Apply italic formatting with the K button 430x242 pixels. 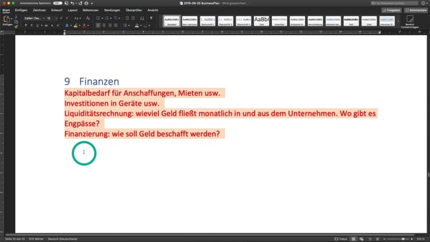coord(32,26)
